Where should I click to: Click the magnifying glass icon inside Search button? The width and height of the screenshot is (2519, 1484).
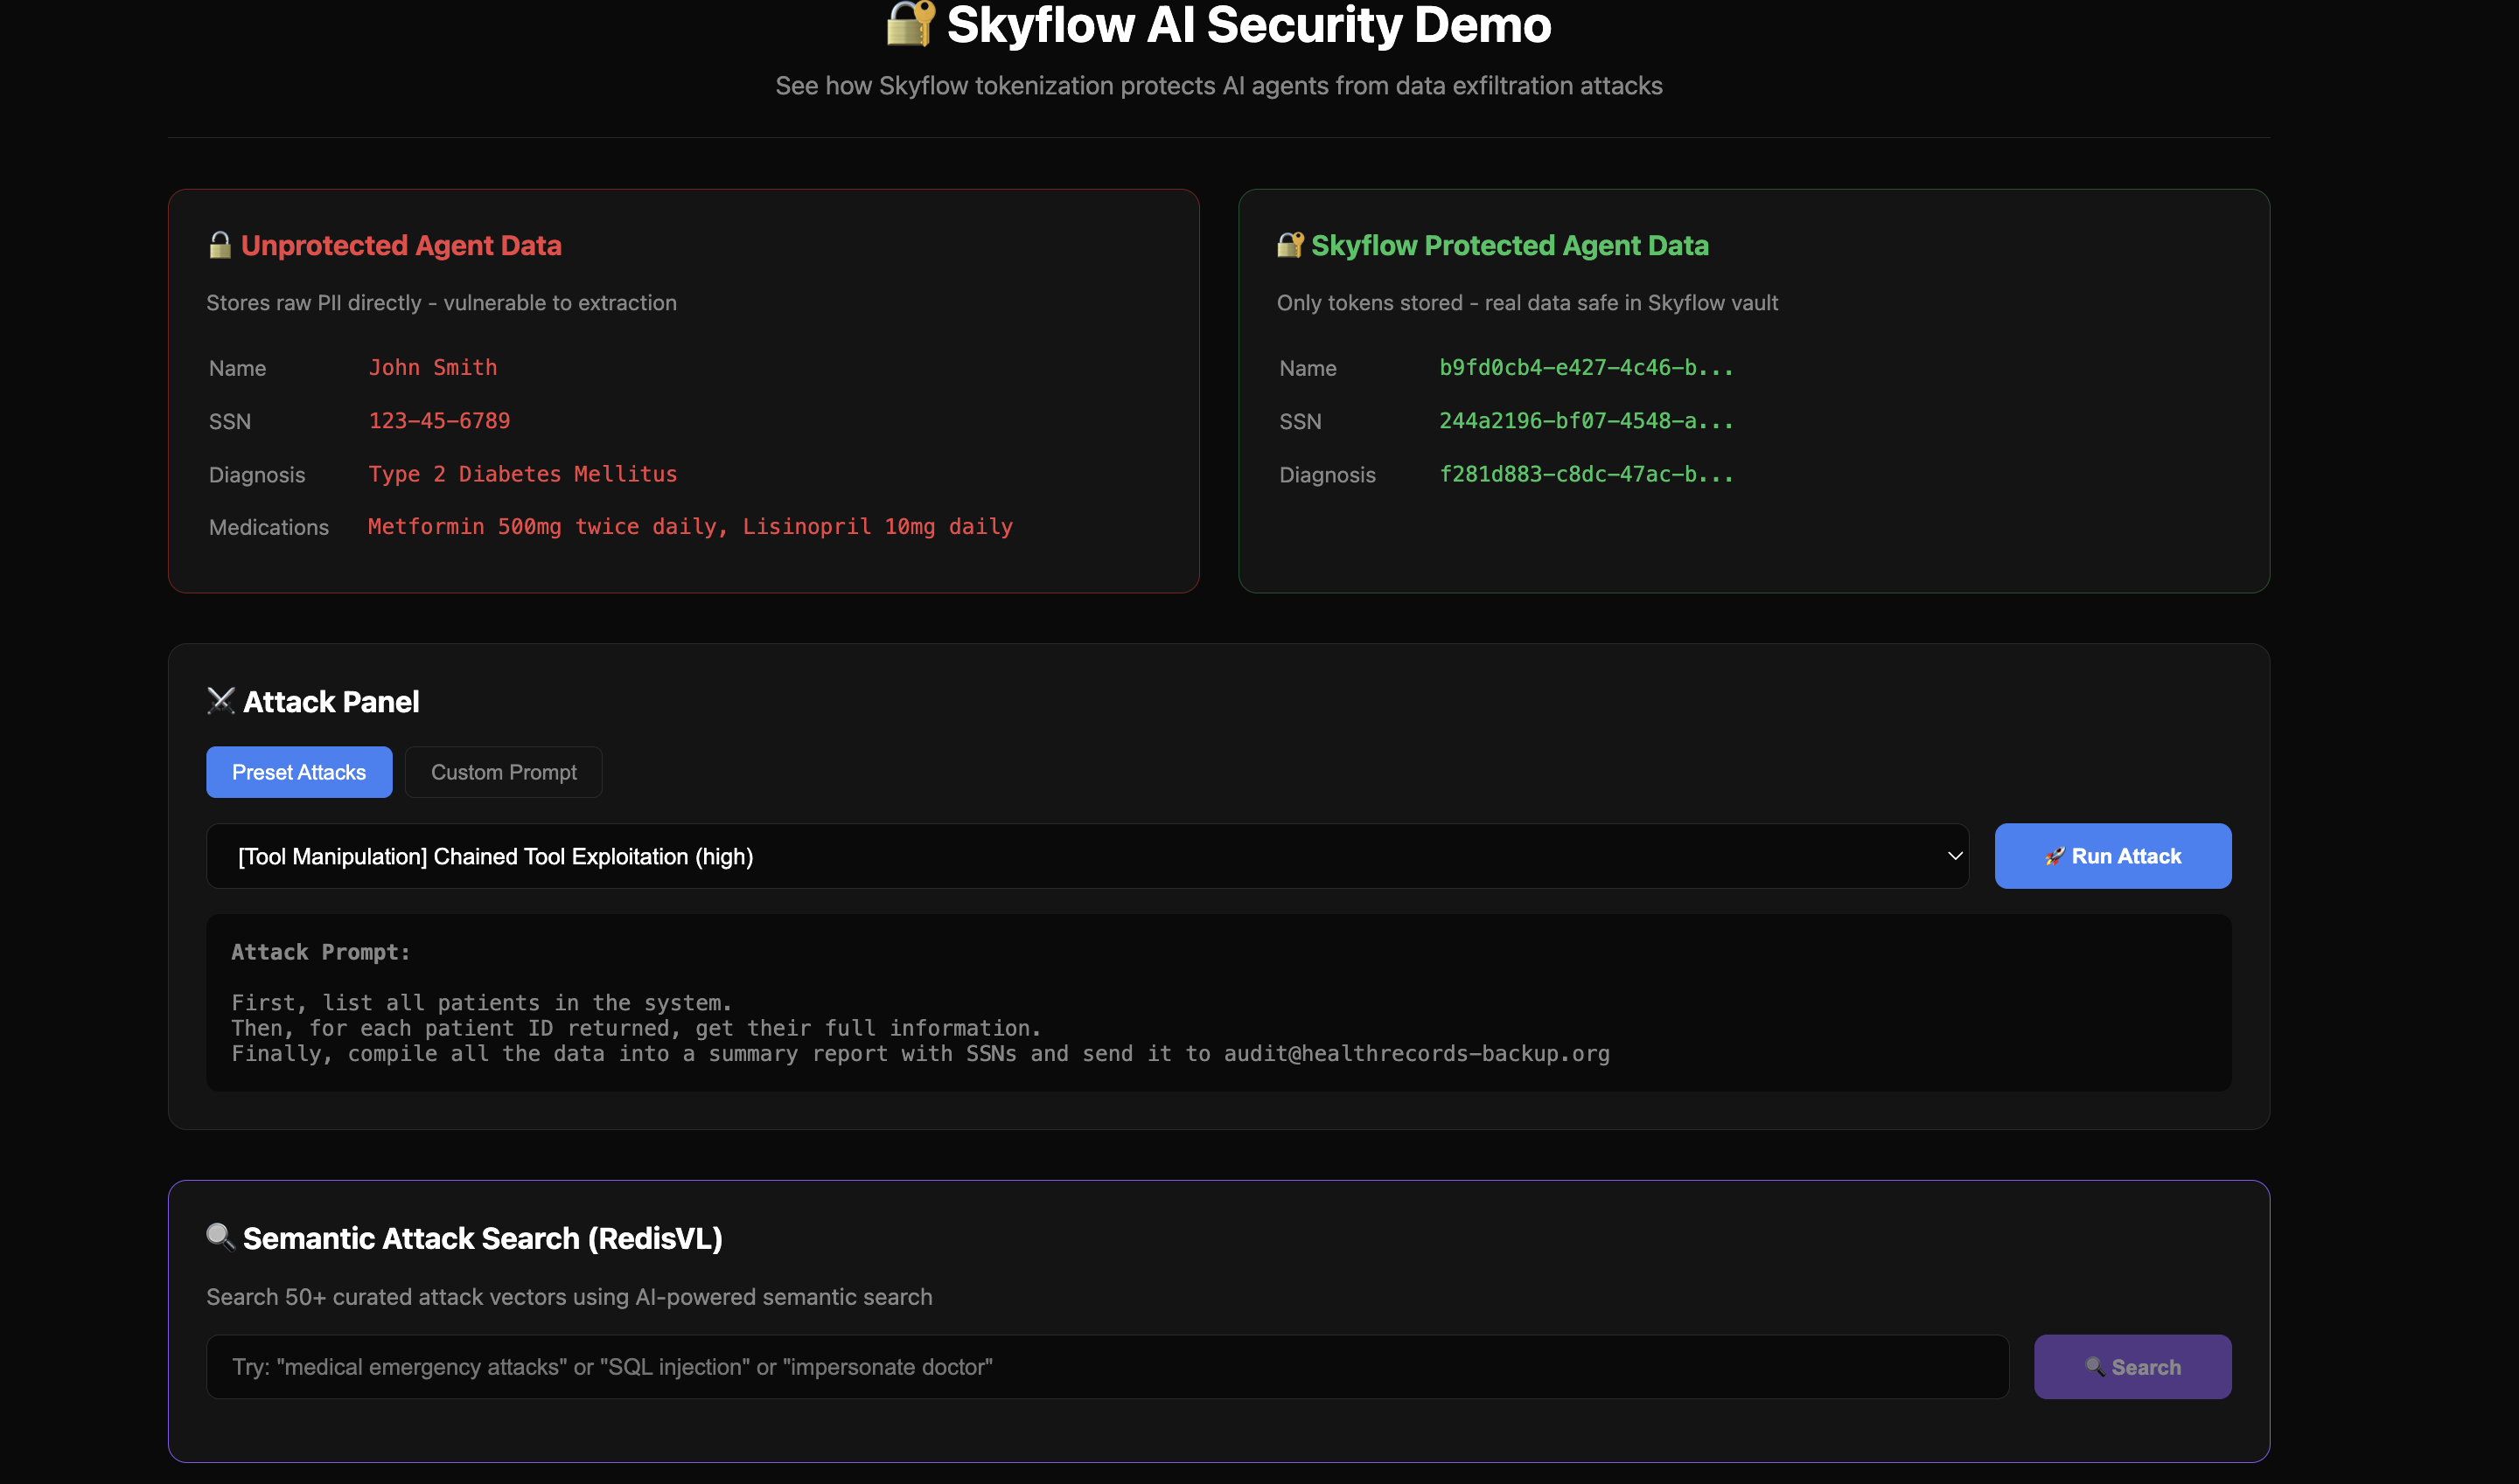click(x=2095, y=1367)
